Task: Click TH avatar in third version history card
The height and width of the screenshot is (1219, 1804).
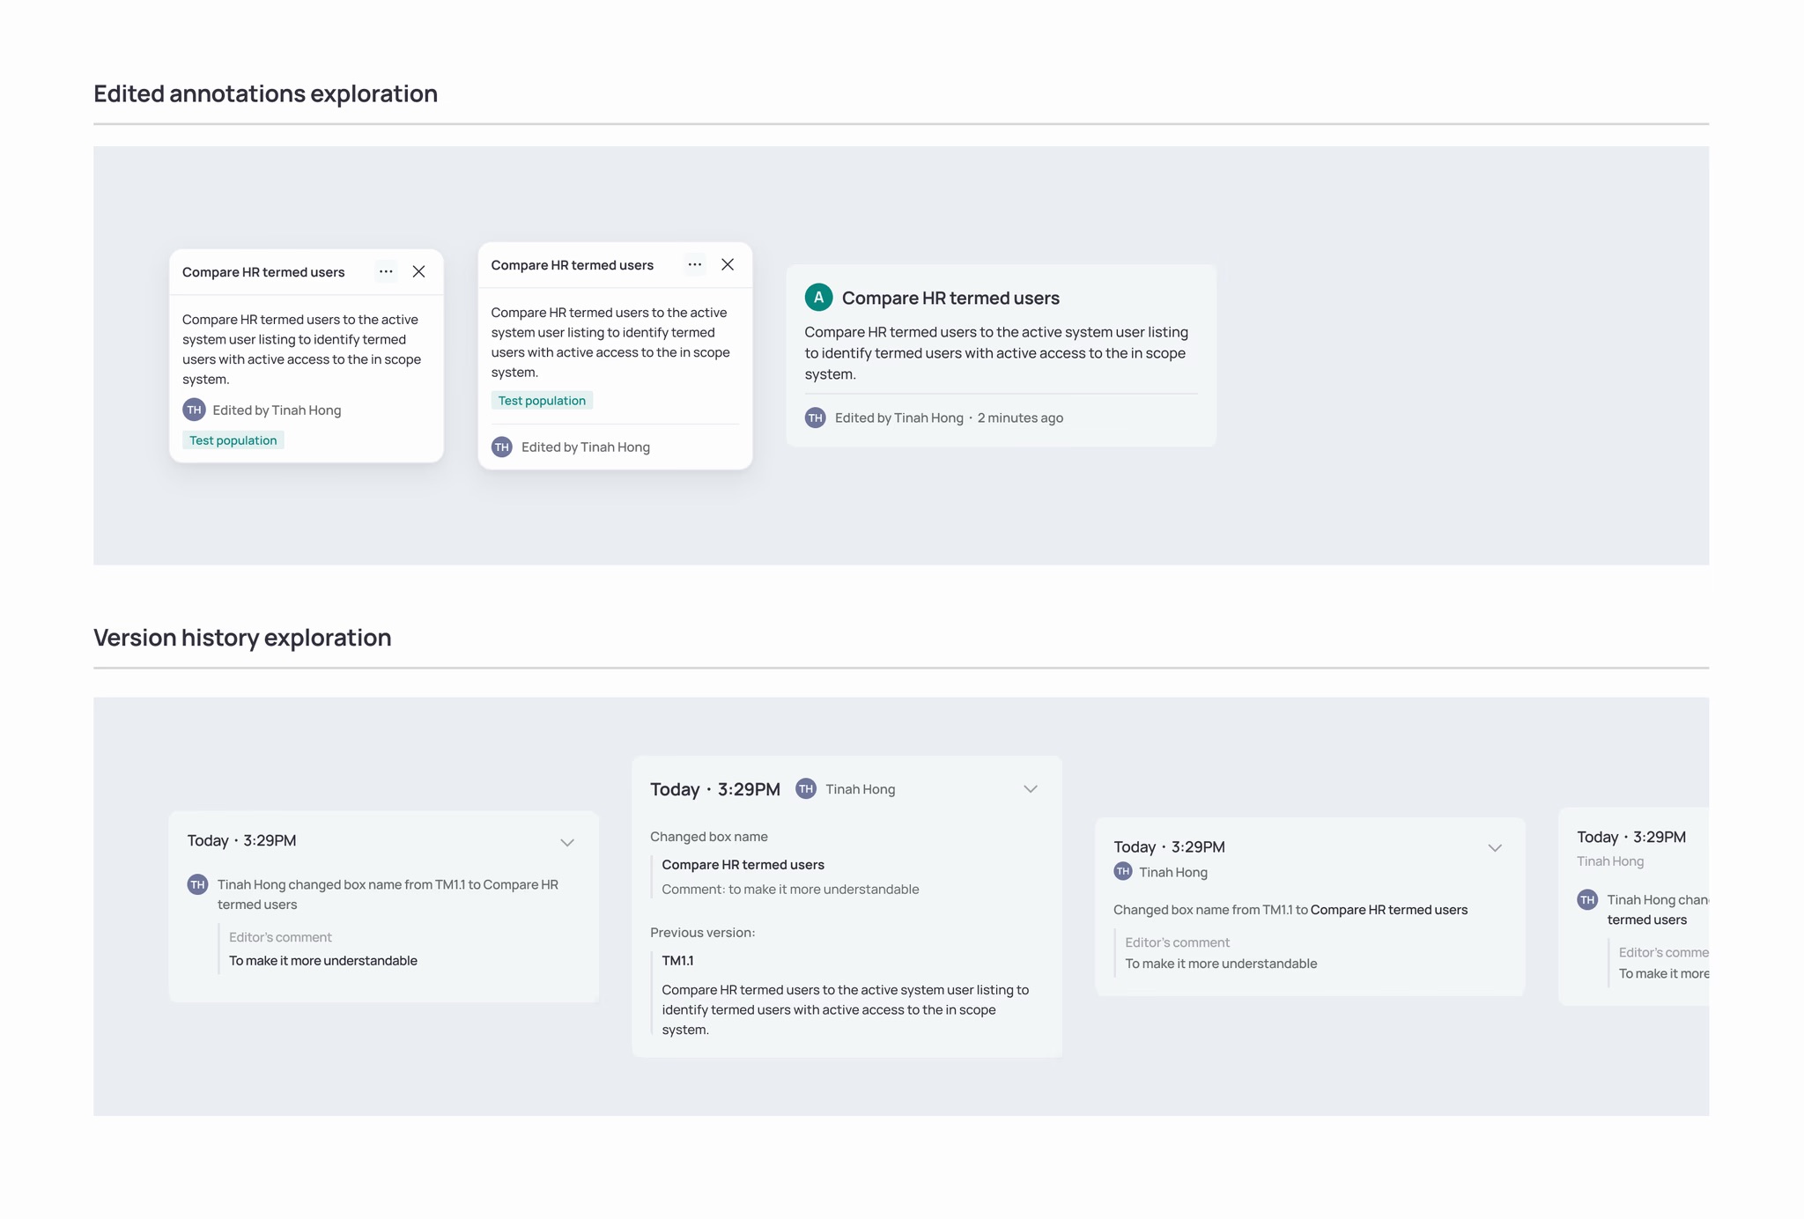Action: pos(1122,871)
